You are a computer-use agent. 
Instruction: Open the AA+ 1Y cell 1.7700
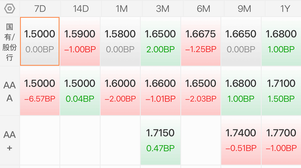(x=281, y=140)
